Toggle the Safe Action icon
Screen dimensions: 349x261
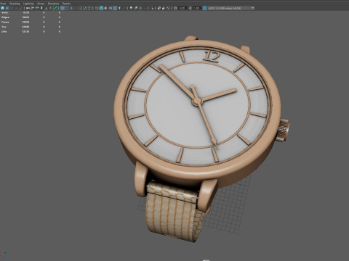(x=85, y=8)
